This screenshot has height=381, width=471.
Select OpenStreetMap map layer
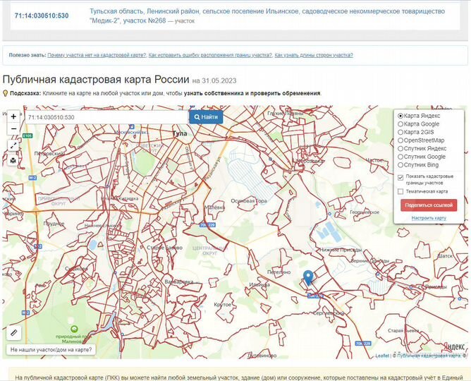click(400, 140)
